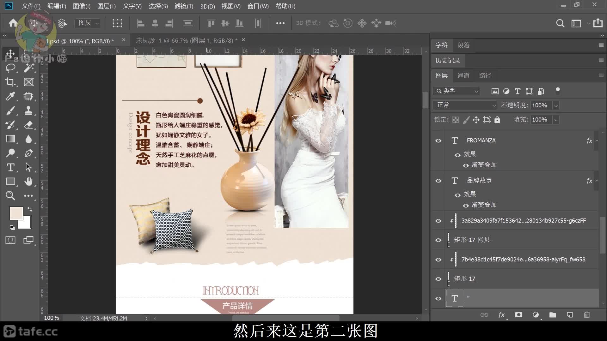Select the Hand tool
607x341 pixels.
[28, 182]
